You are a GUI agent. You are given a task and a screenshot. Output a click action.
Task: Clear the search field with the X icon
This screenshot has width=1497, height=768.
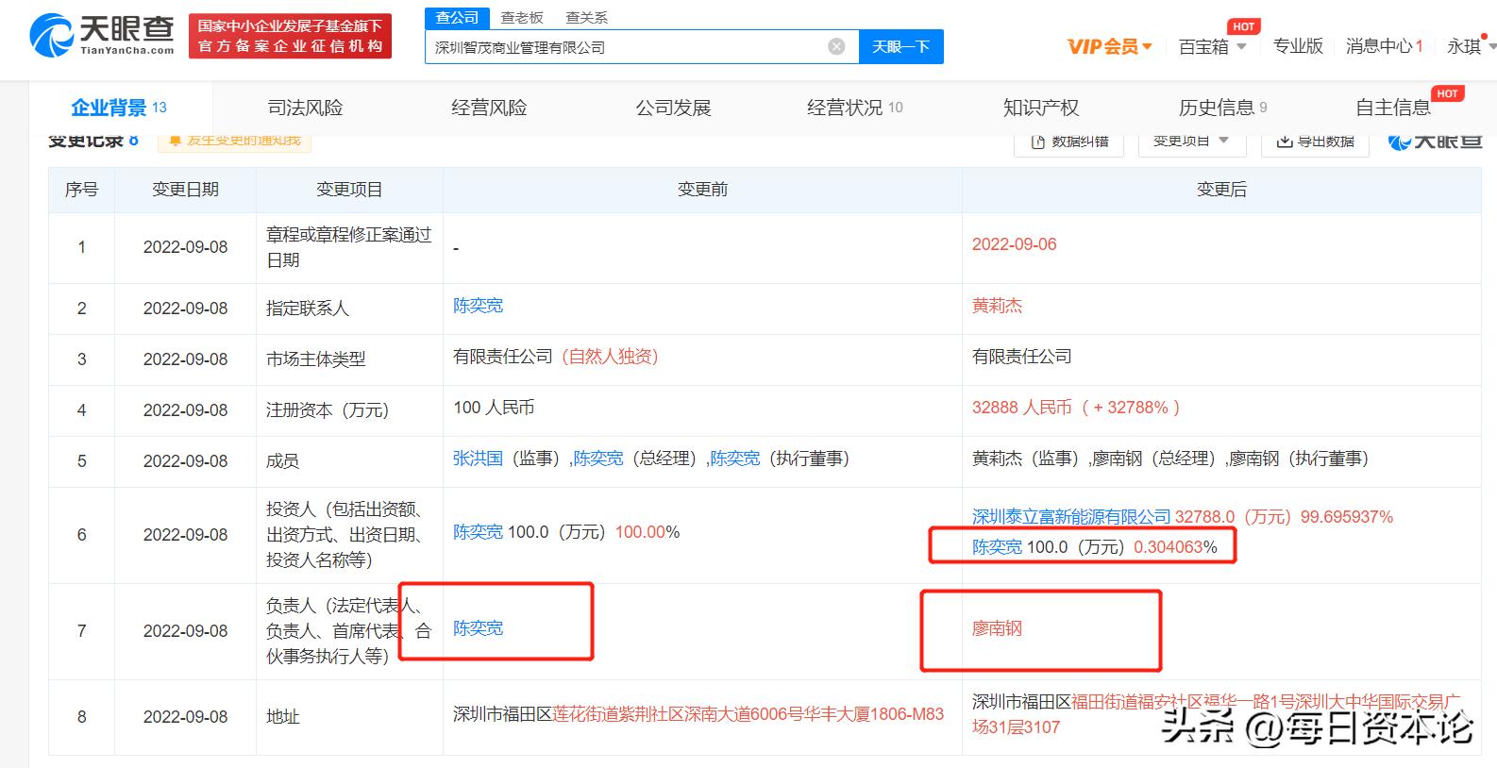click(x=836, y=46)
